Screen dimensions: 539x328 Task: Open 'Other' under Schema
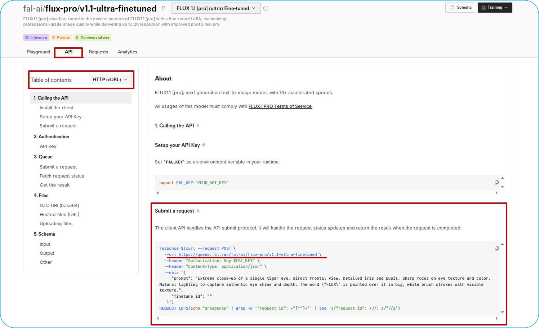pos(46,262)
